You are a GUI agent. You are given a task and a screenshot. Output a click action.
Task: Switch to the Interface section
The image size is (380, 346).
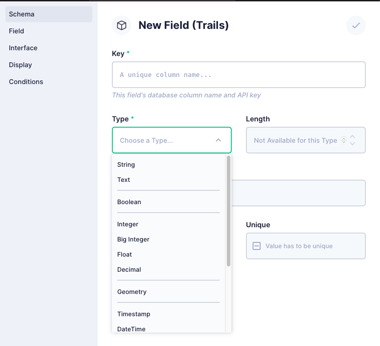(23, 48)
